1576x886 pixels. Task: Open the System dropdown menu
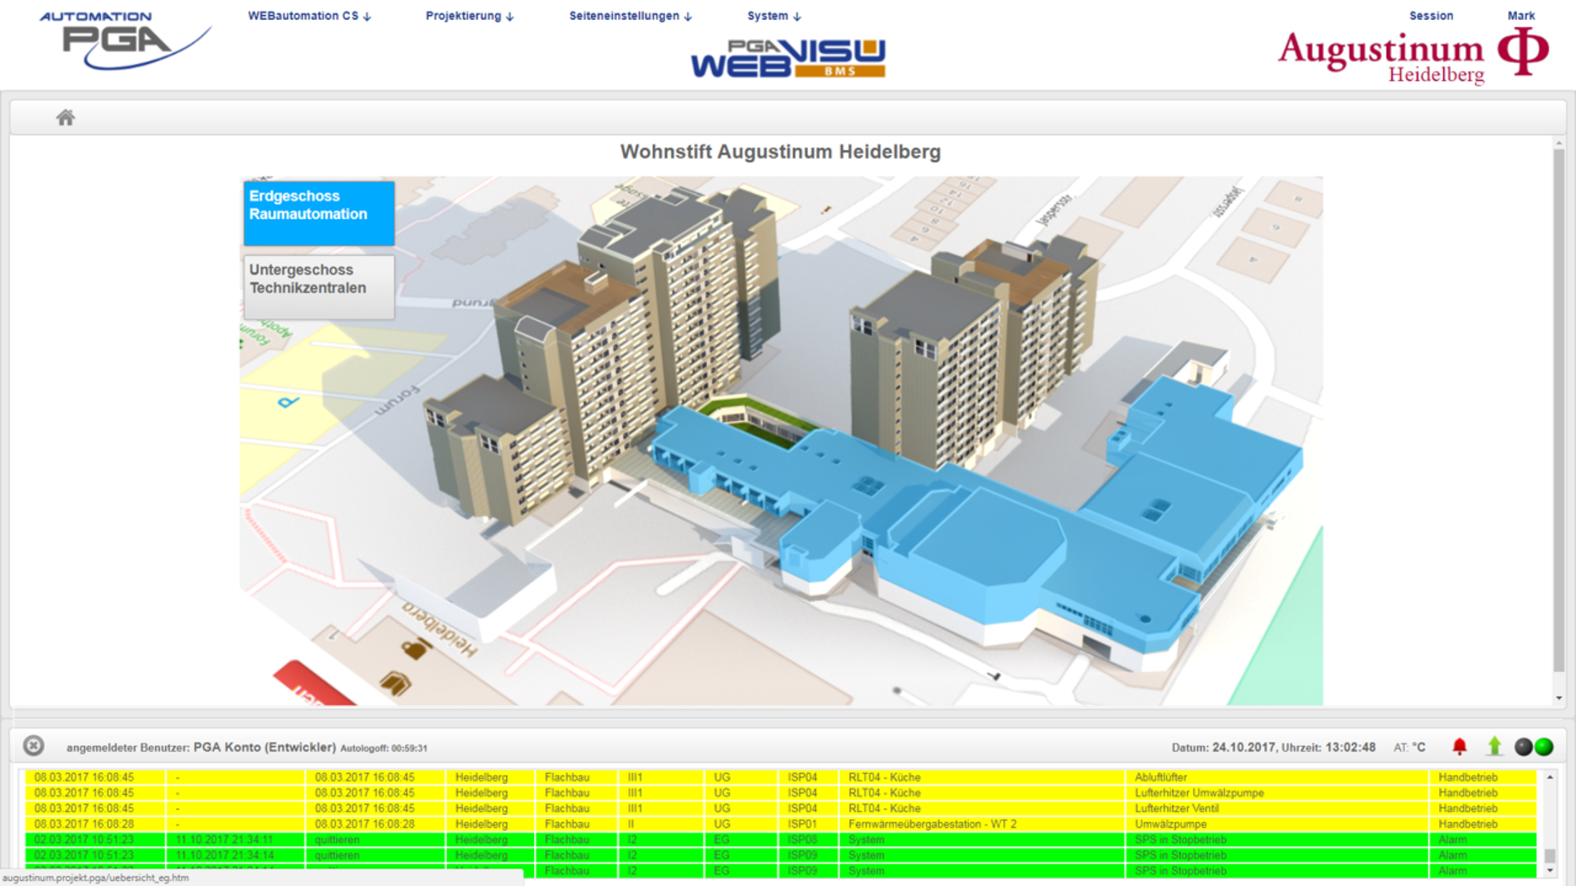(773, 16)
